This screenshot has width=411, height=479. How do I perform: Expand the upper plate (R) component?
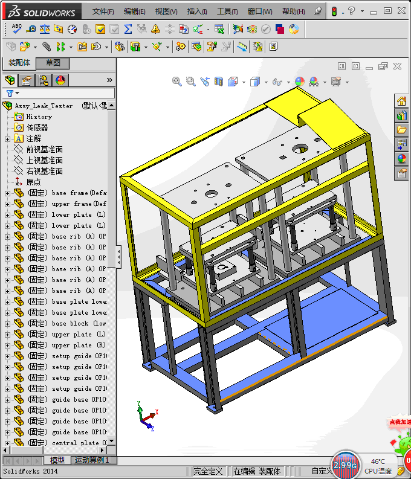tap(8, 346)
